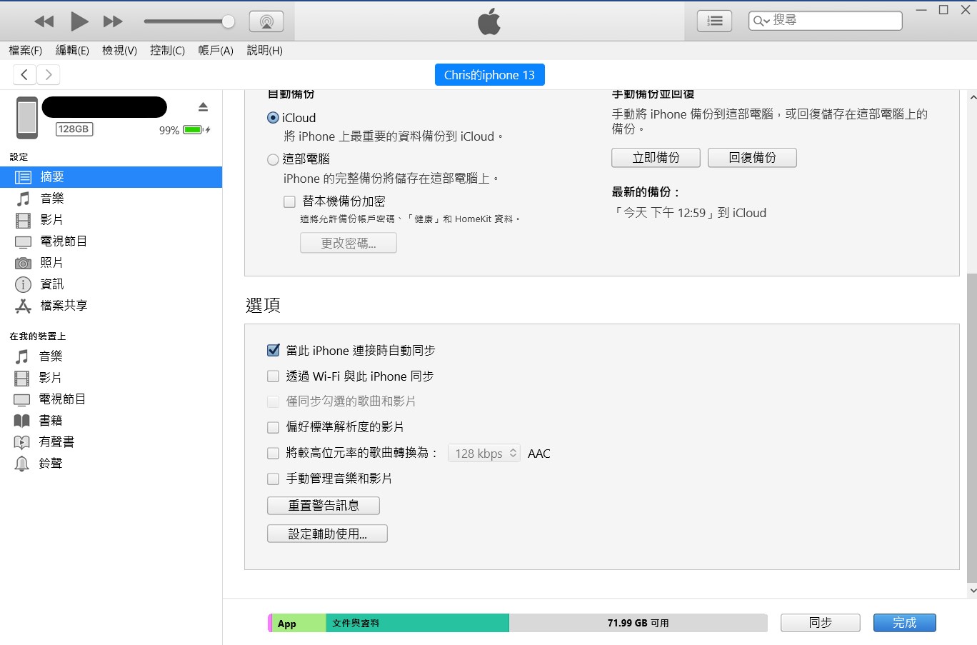This screenshot has width=977, height=645.
Task: Click the 搜尋 search input field
Action: (826, 21)
